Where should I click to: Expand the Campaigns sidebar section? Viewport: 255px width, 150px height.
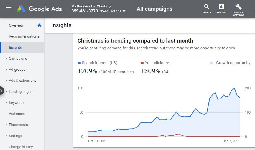pos(6,58)
